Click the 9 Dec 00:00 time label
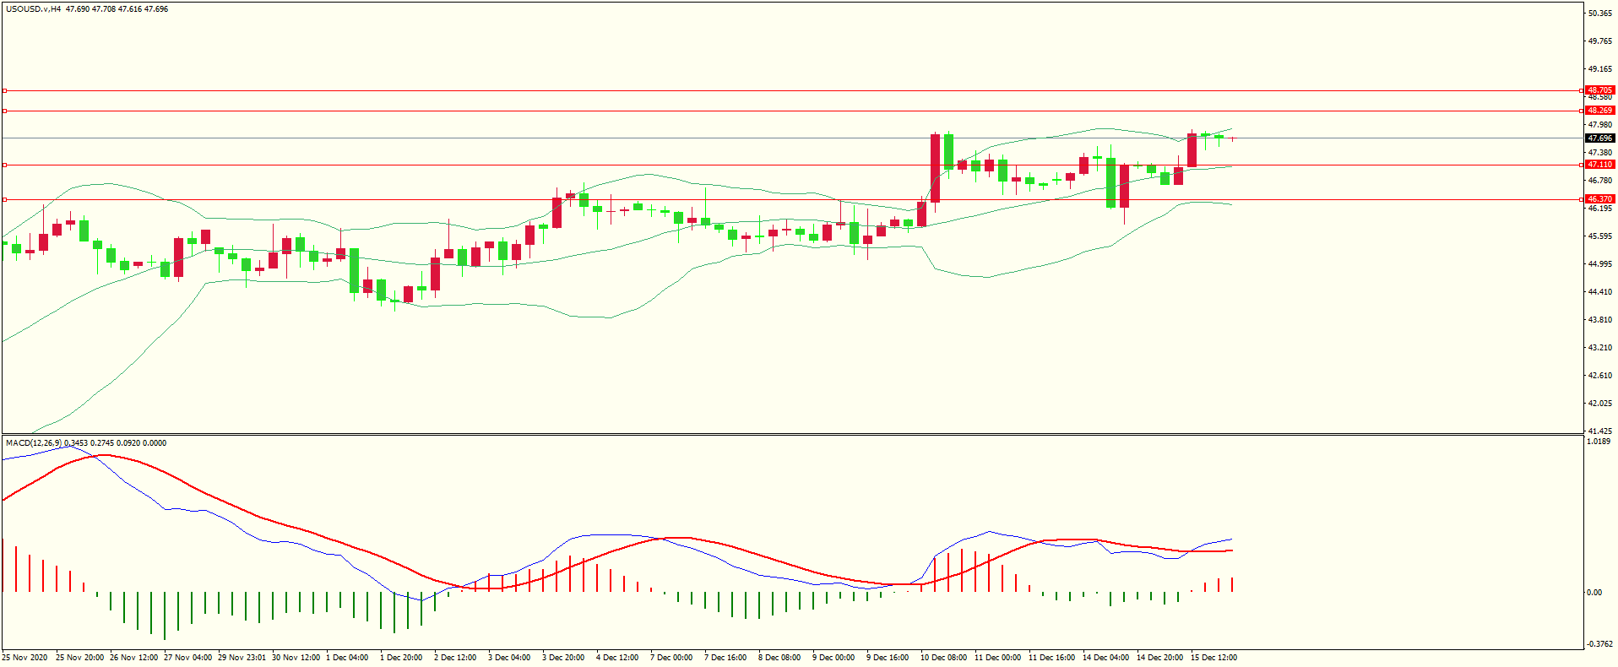Viewport: 1618px width, 667px height. 833,658
